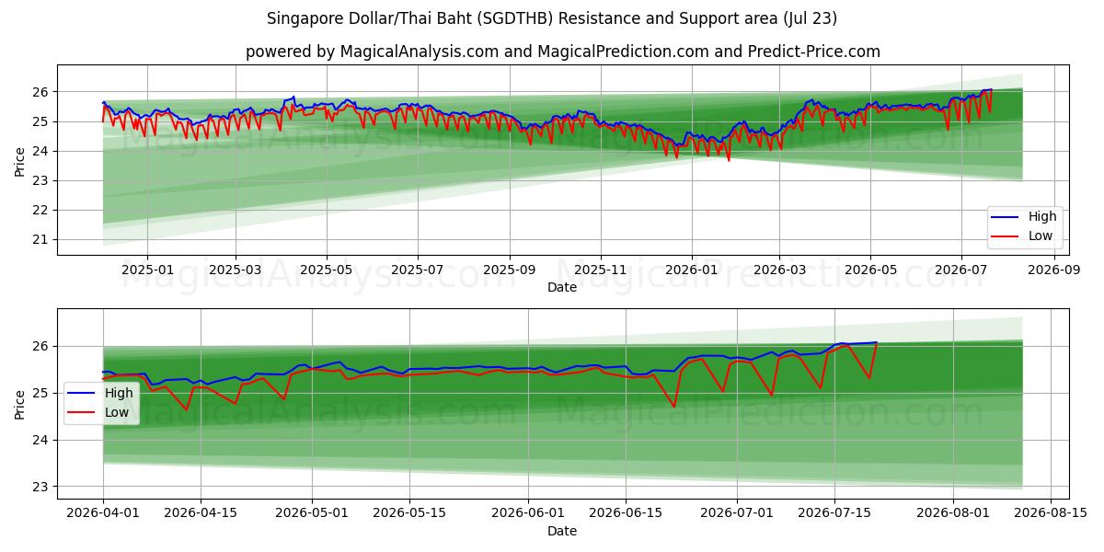1104x552 pixels.
Task: Click the 2026-04-15 tick label on bottom chart
Action: coord(201,514)
